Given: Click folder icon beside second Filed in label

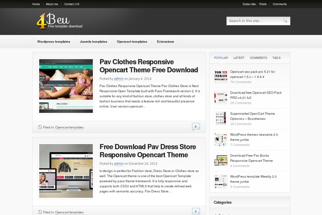Looking at the screenshot, I should pyautogui.click(x=40, y=212).
